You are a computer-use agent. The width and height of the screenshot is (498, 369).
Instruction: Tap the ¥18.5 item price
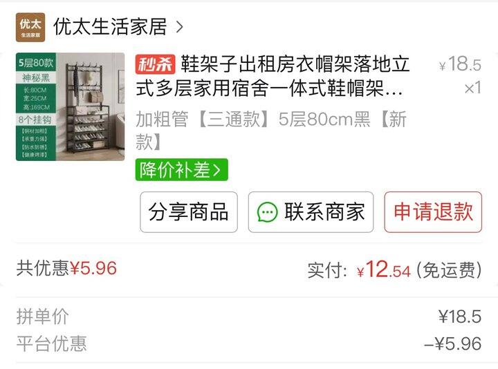(460, 64)
